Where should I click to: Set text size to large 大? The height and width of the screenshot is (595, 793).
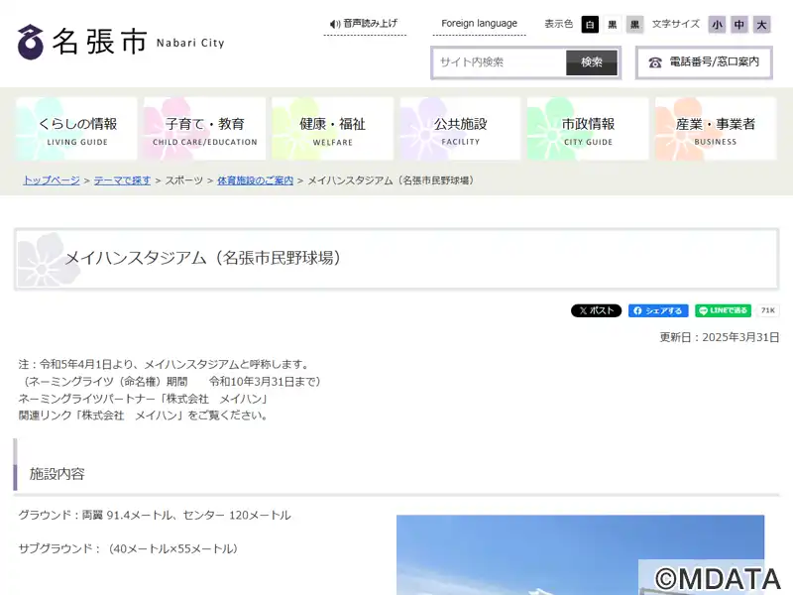761,25
